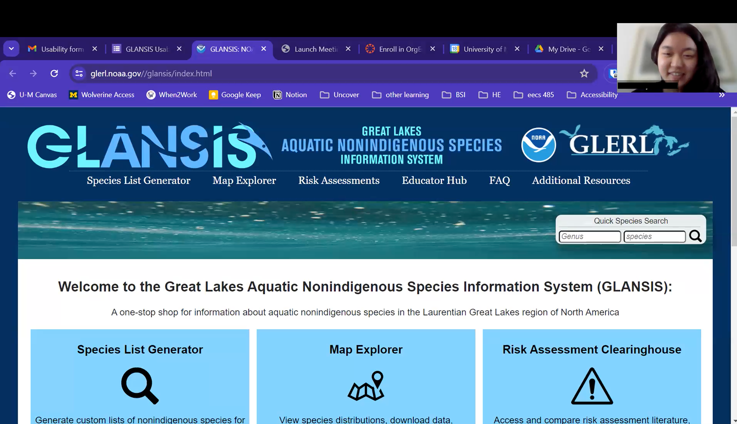Open the FAQ nav item
Image resolution: width=737 pixels, height=424 pixels.
[499, 180]
